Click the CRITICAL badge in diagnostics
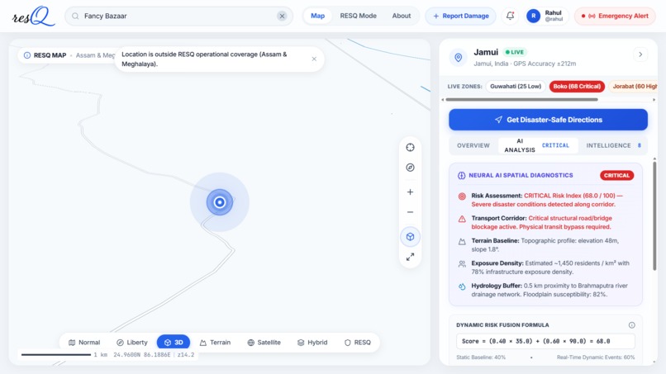This screenshot has height=374, width=666. (x=616, y=175)
